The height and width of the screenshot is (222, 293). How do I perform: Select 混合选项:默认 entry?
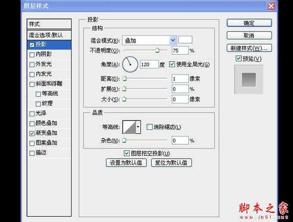tap(49, 35)
